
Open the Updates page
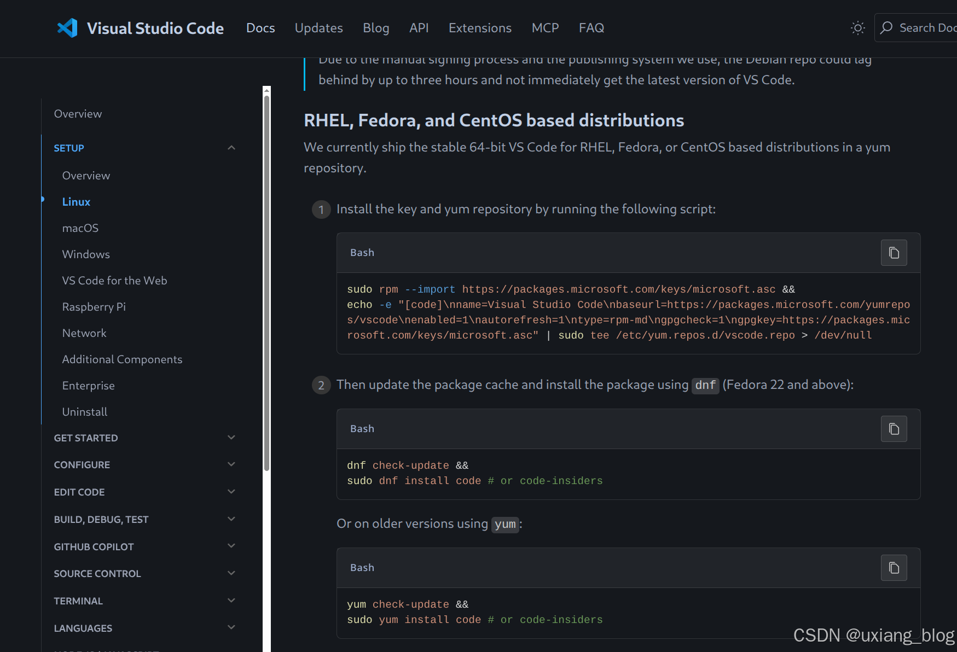(x=319, y=28)
